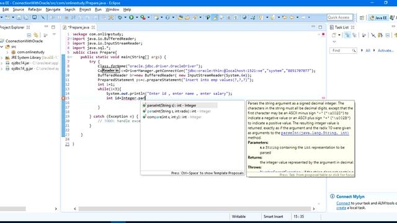Image resolution: width=397 pixels, height=223 pixels.
Task: Click the Quick Access search field
Action: click(x=339, y=17)
